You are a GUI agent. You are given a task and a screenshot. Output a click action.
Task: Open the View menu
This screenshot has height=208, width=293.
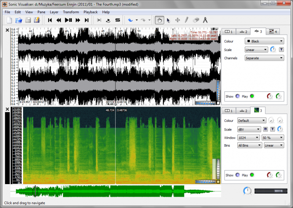coord(29,12)
